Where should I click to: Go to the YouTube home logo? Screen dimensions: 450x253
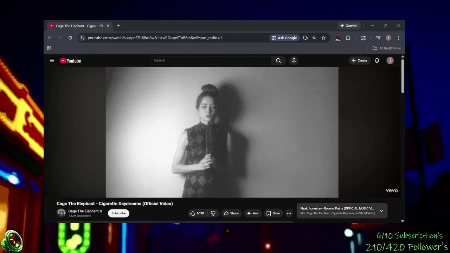pos(70,61)
